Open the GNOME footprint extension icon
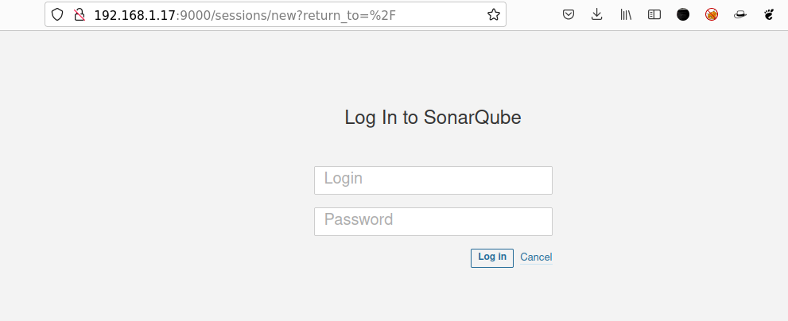 [769, 14]
